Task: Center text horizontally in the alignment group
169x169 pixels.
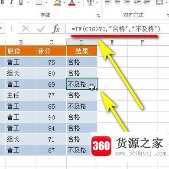Action: [x=117, y=3]
